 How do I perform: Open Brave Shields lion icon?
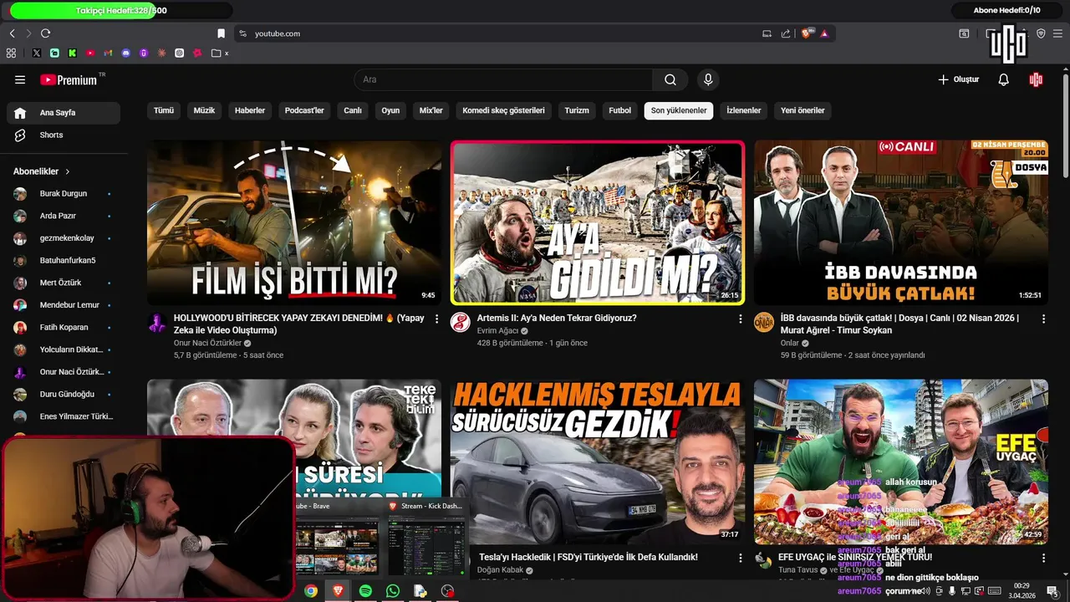(807, 33)
